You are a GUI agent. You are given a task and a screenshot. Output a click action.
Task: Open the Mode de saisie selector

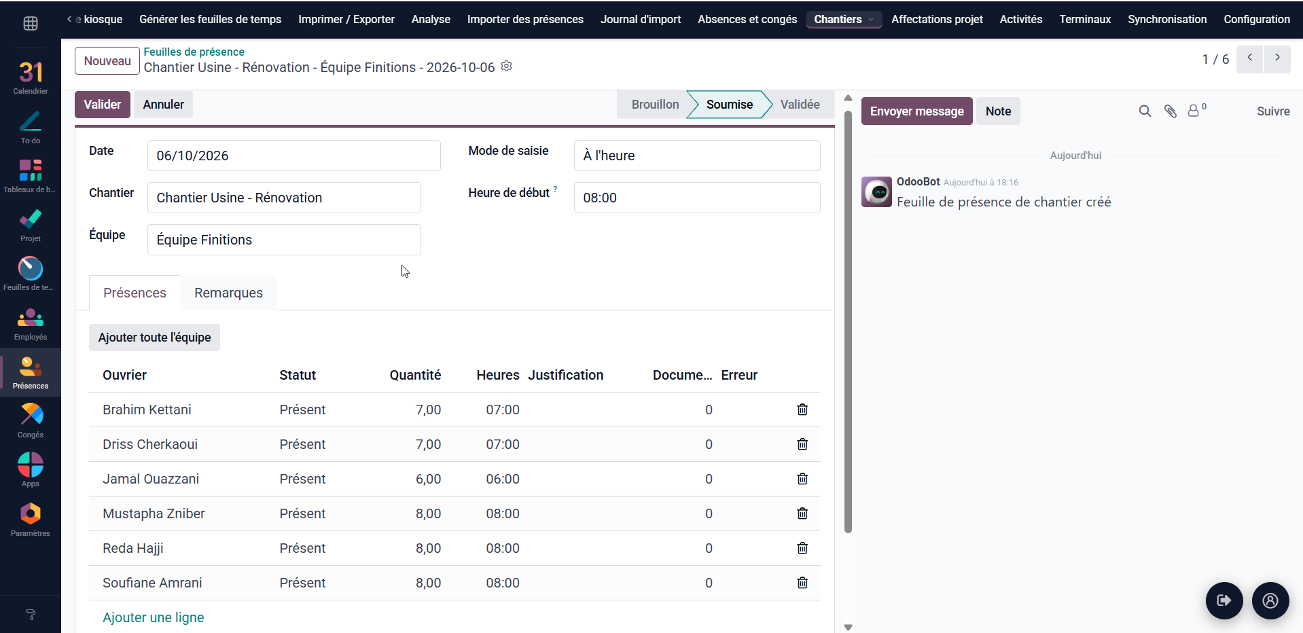(697, 156)
